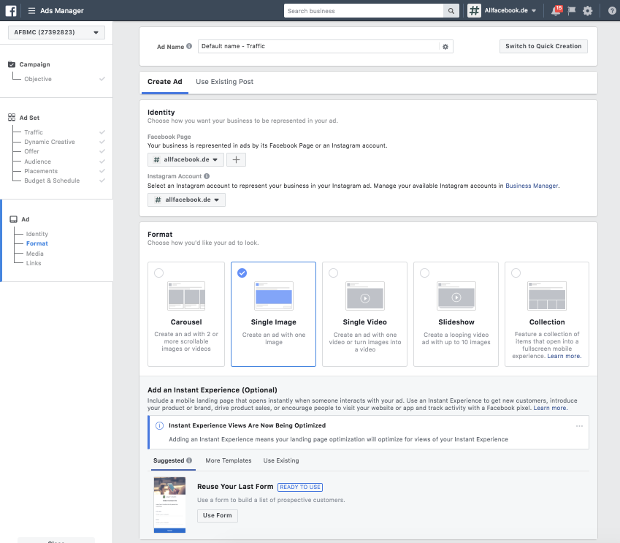
Task: Click the plus button to add Facebook Page
Action: pos(236,160)
